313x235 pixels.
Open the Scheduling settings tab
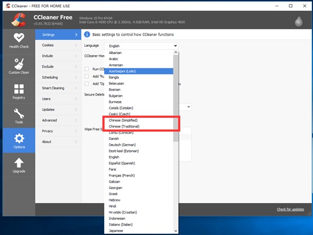click(x=58, y=77)
